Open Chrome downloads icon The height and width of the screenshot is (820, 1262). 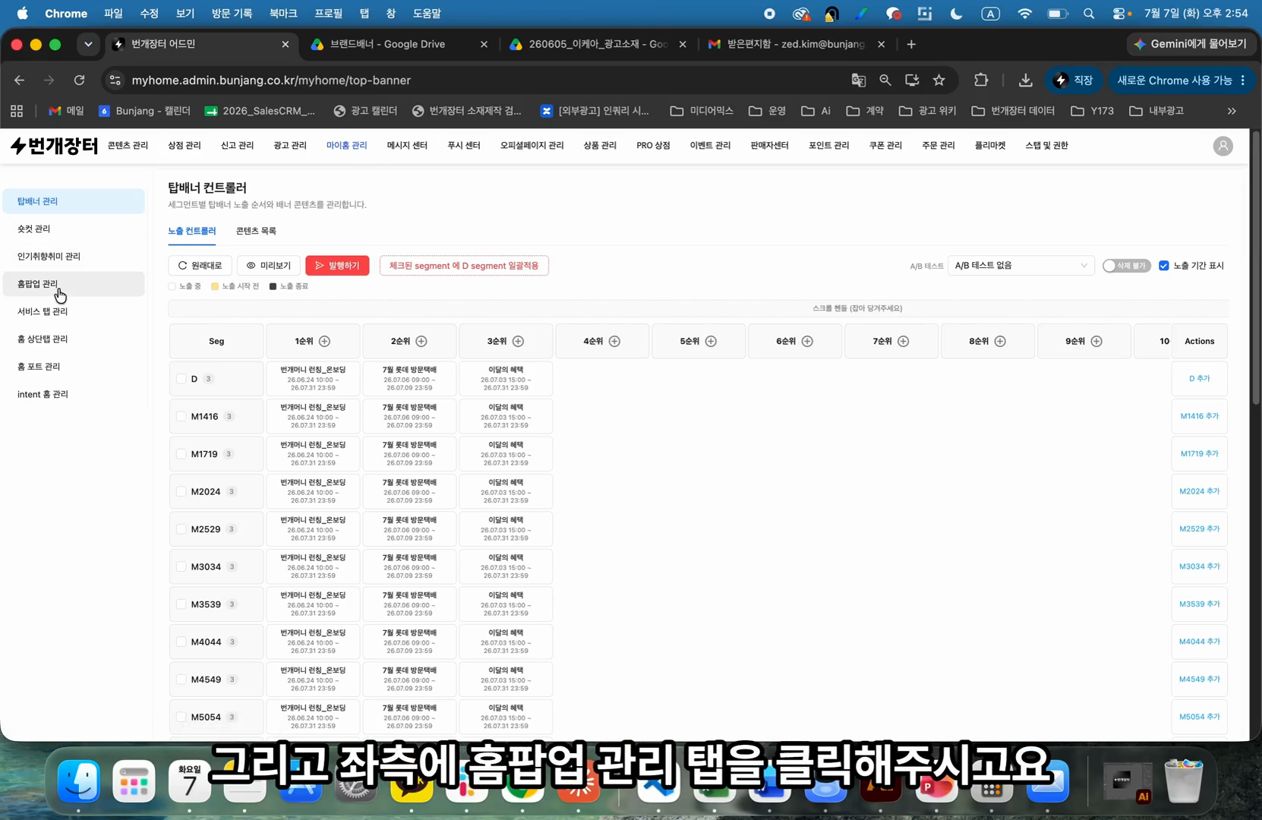coord(1025,80)
